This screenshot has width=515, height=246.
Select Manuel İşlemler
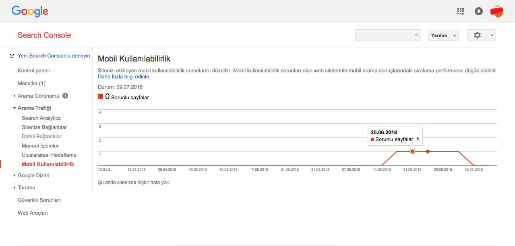pos(40,146)
